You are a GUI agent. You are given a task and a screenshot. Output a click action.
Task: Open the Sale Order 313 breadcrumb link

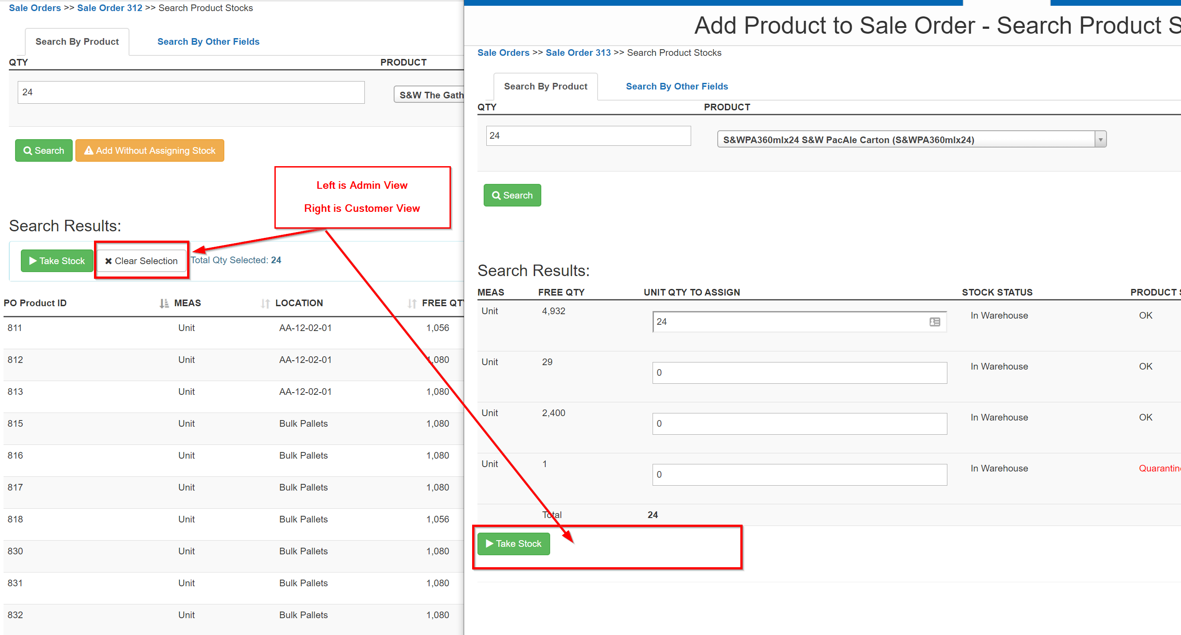click(x=578, y=53)
